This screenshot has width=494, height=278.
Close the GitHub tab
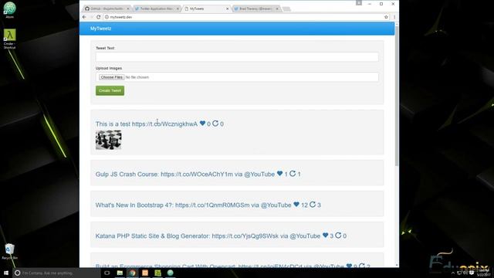click(x=127, y=8)
